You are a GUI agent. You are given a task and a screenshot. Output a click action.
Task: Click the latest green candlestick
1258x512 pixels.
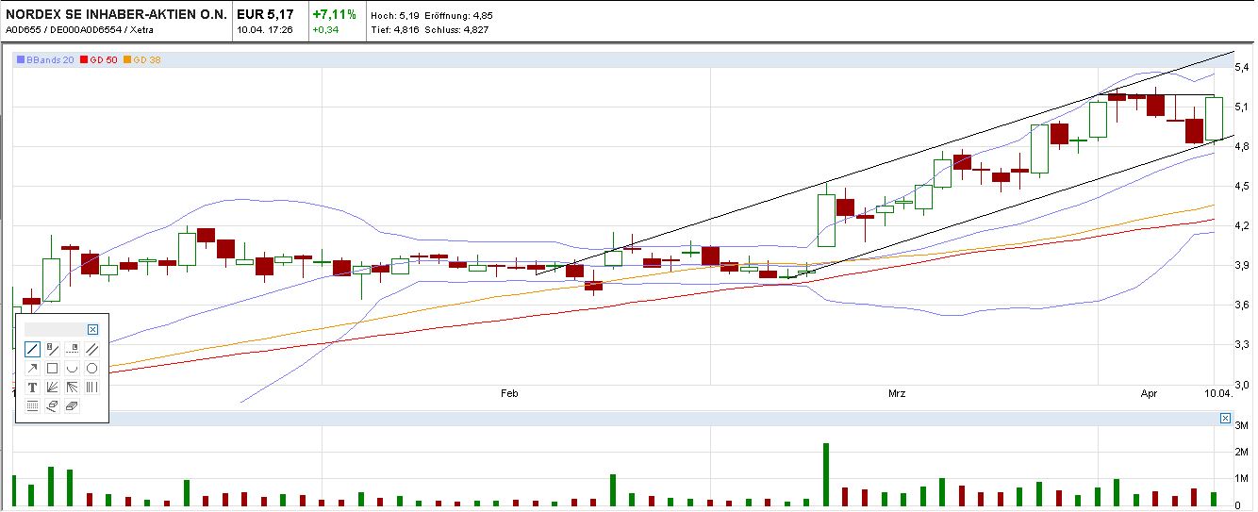tap(1214, 119)
